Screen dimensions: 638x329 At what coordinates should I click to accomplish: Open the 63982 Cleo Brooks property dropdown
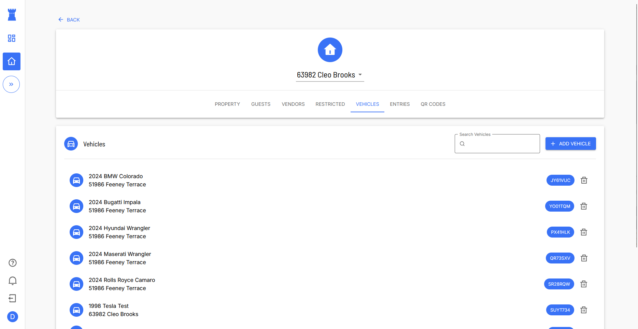coord(330,75)
